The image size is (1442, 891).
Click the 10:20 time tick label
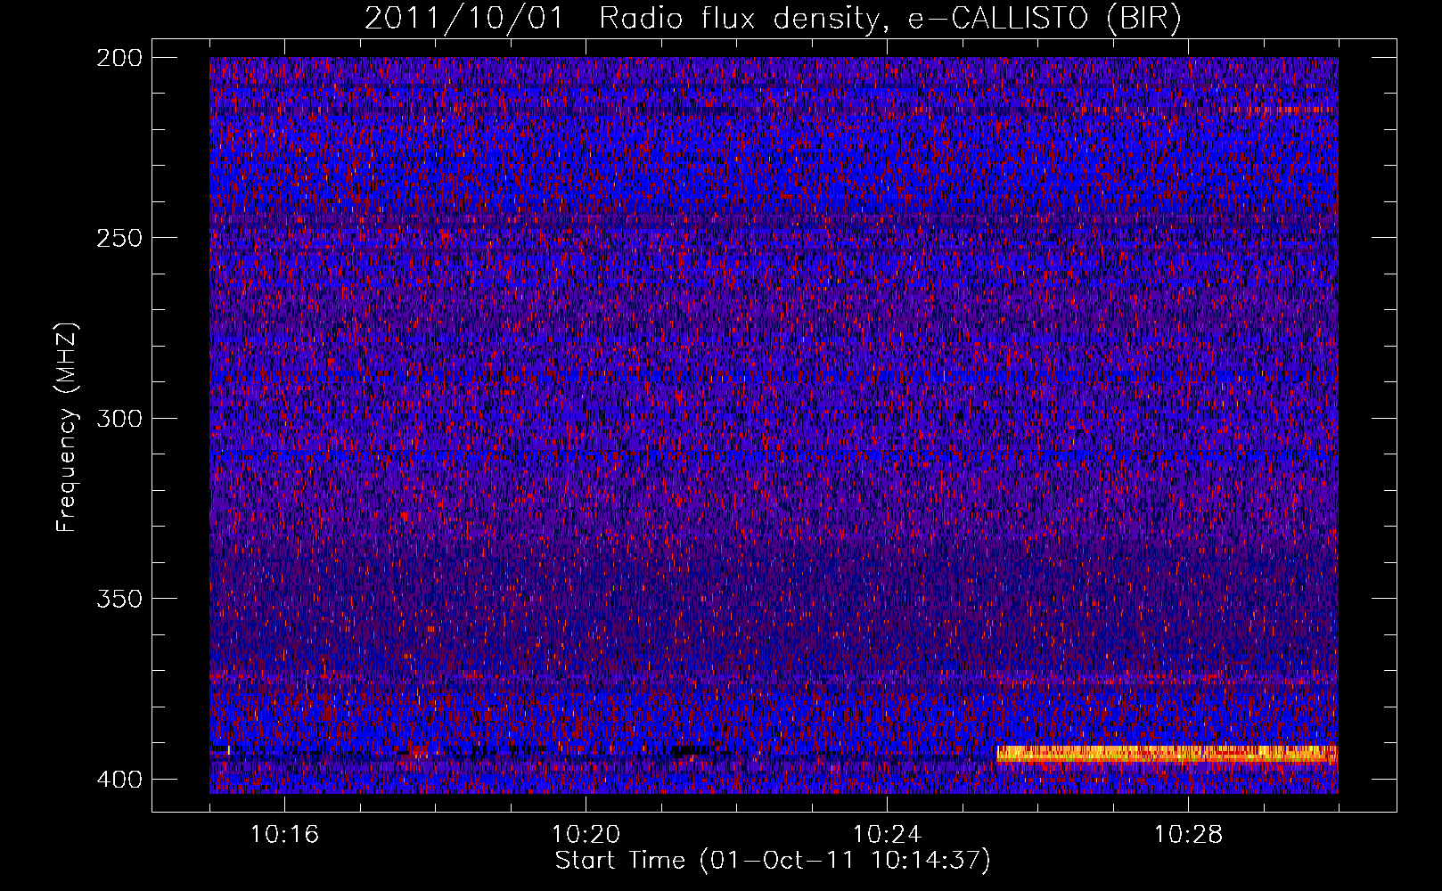pos(586,835)
